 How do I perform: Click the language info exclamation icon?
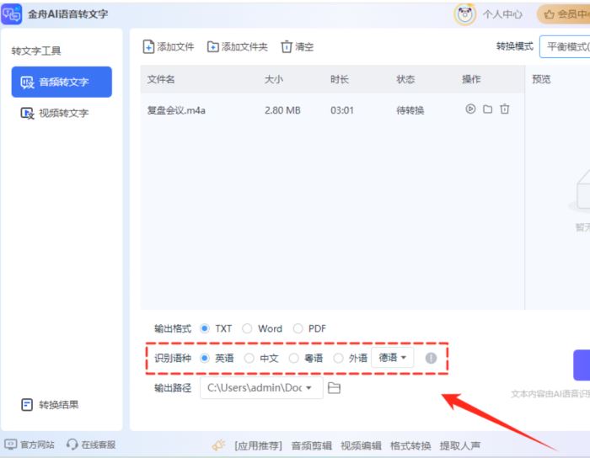tap(431, 358)
